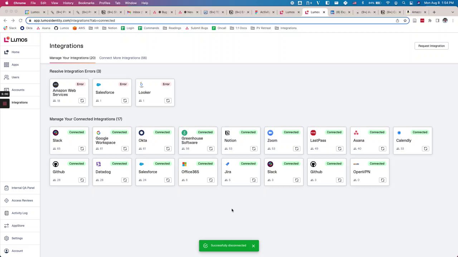Refresh the Office365 integration
Image resolution: width=458 pixels, height=257 pixels.
[x=211, y=180]
